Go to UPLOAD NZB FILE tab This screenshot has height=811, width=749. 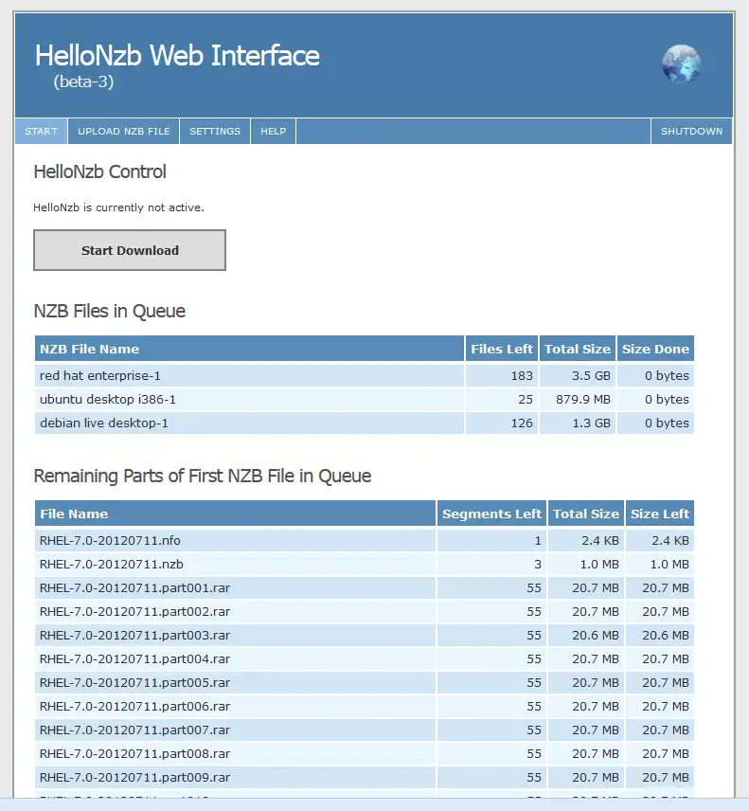coord(123,132)
